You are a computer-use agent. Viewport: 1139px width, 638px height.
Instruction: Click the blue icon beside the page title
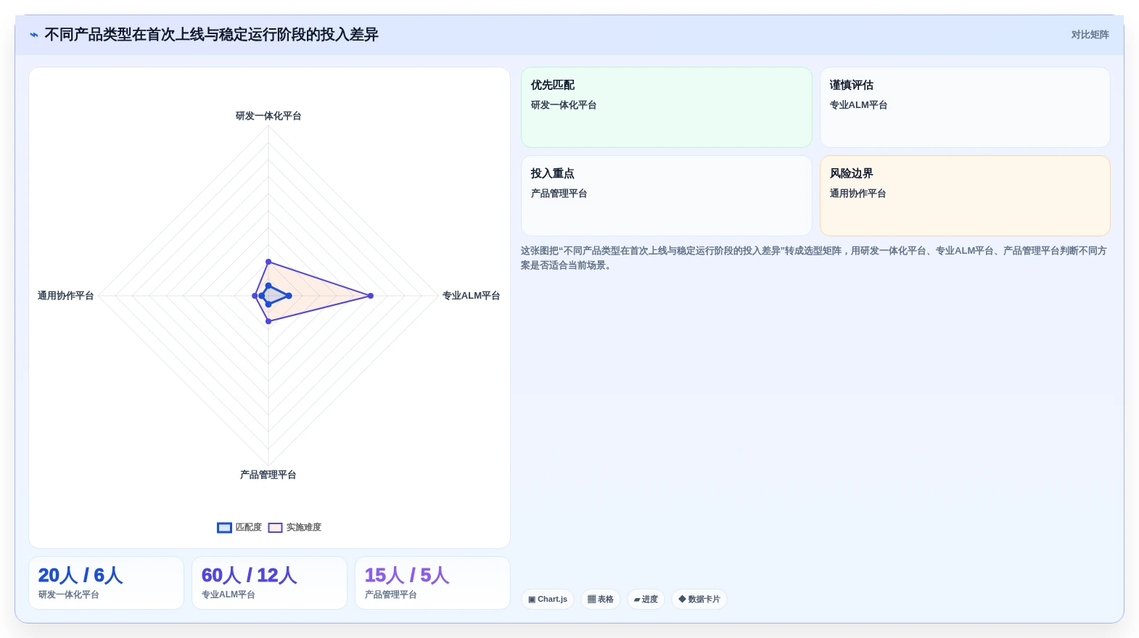[x=34, y=35]
